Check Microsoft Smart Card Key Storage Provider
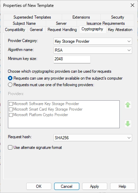Screen dimensions: 138x193 click(11, 109)
